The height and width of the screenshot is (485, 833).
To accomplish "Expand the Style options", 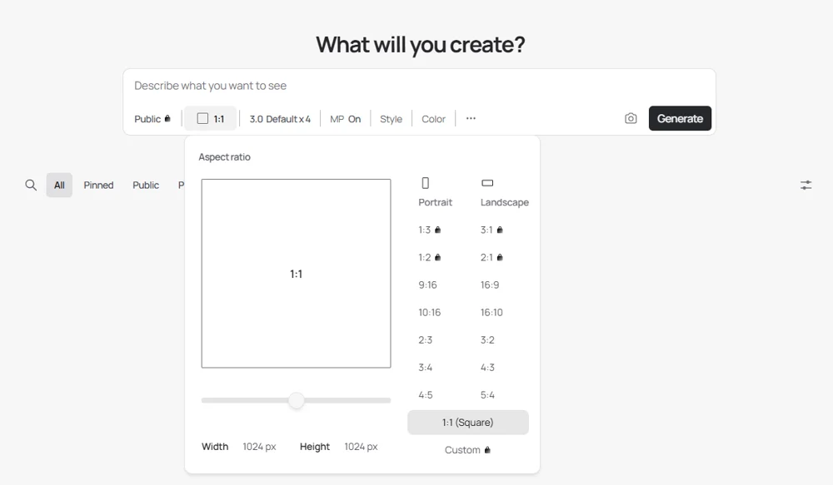I will (x=391, y=119).
